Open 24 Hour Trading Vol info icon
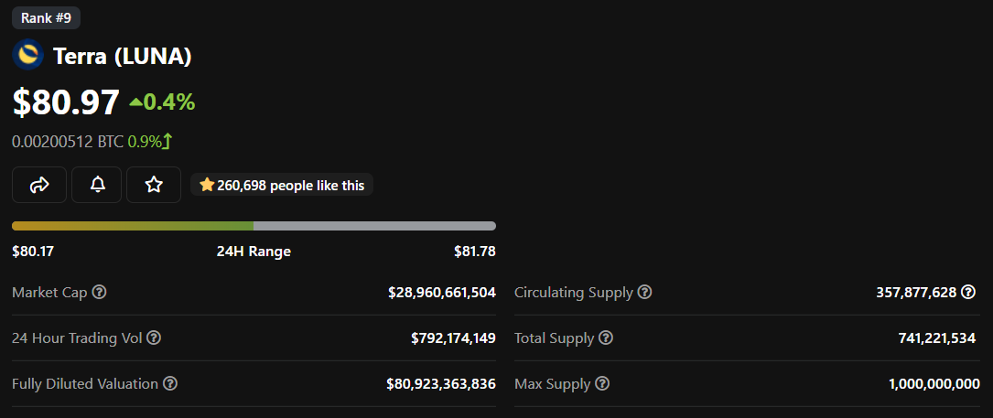 pos(154,338)
